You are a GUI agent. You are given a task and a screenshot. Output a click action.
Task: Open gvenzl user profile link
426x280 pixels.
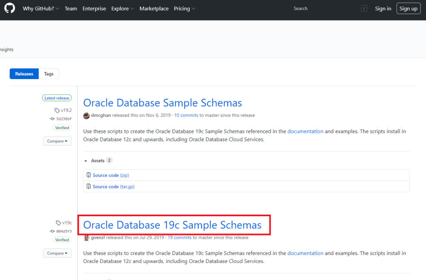pyautogui.click(x=98, y=237)
